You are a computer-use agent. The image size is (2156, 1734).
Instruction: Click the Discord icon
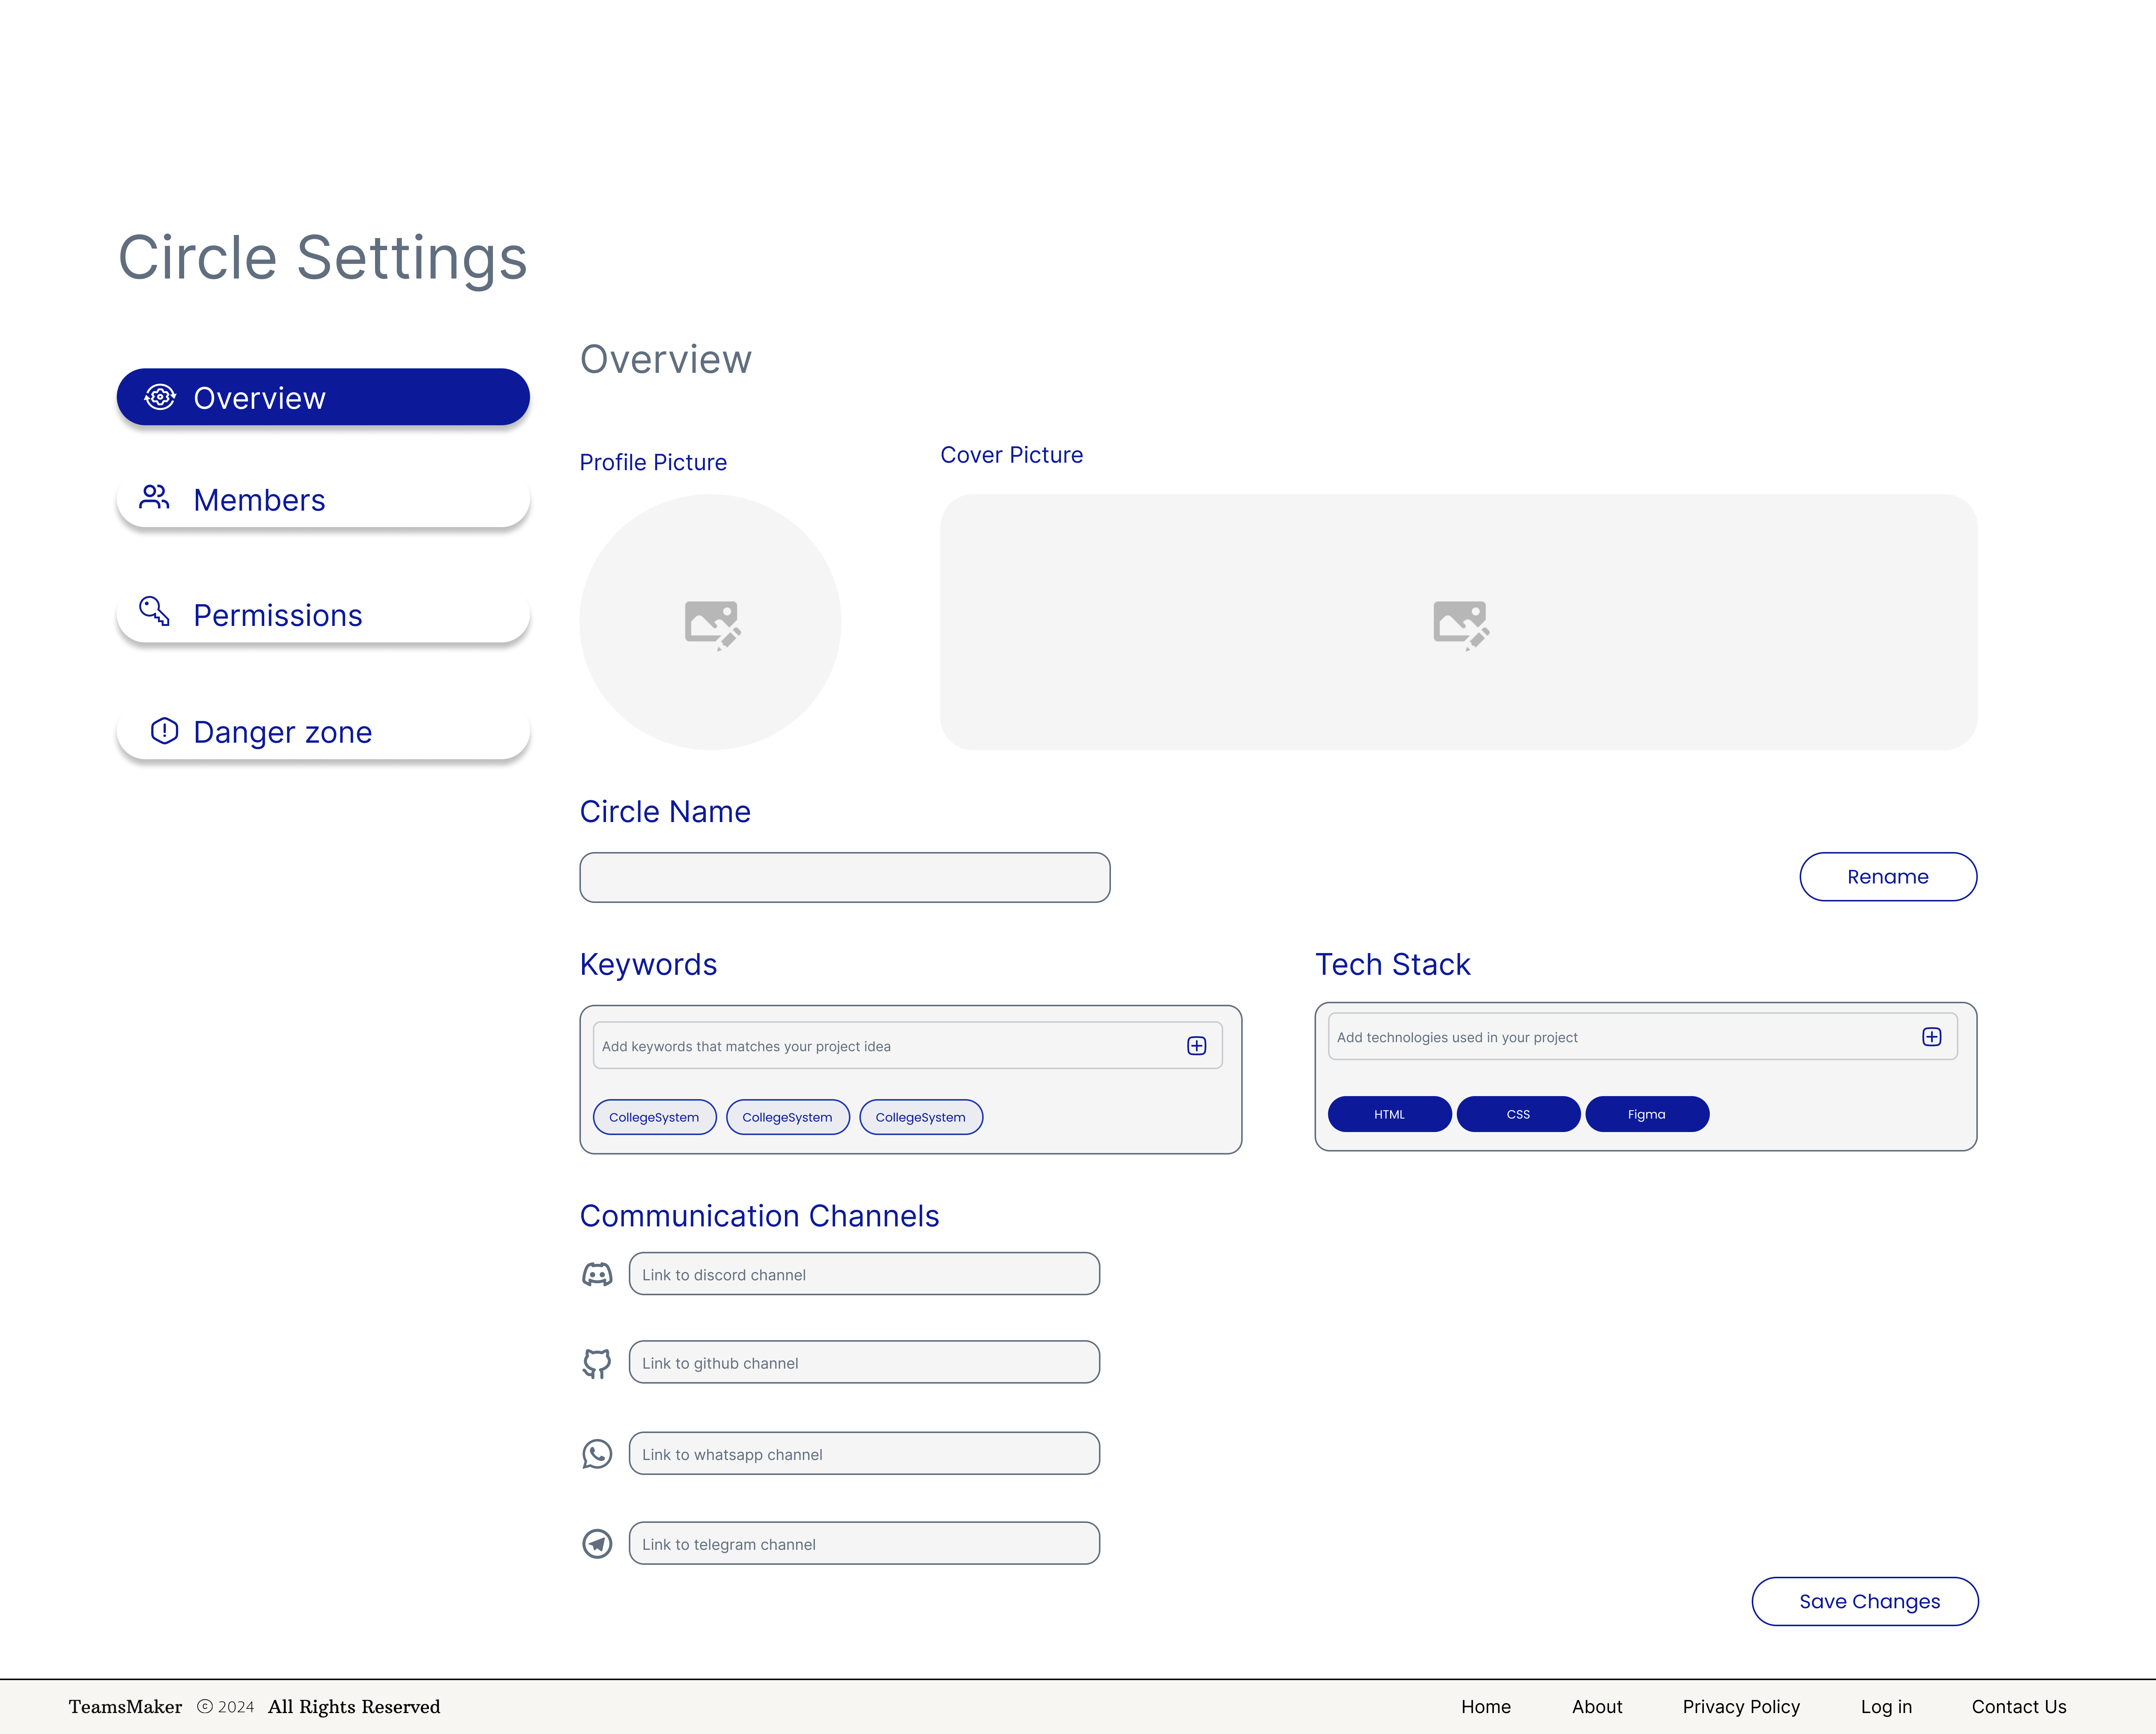tap(597, 1274)
